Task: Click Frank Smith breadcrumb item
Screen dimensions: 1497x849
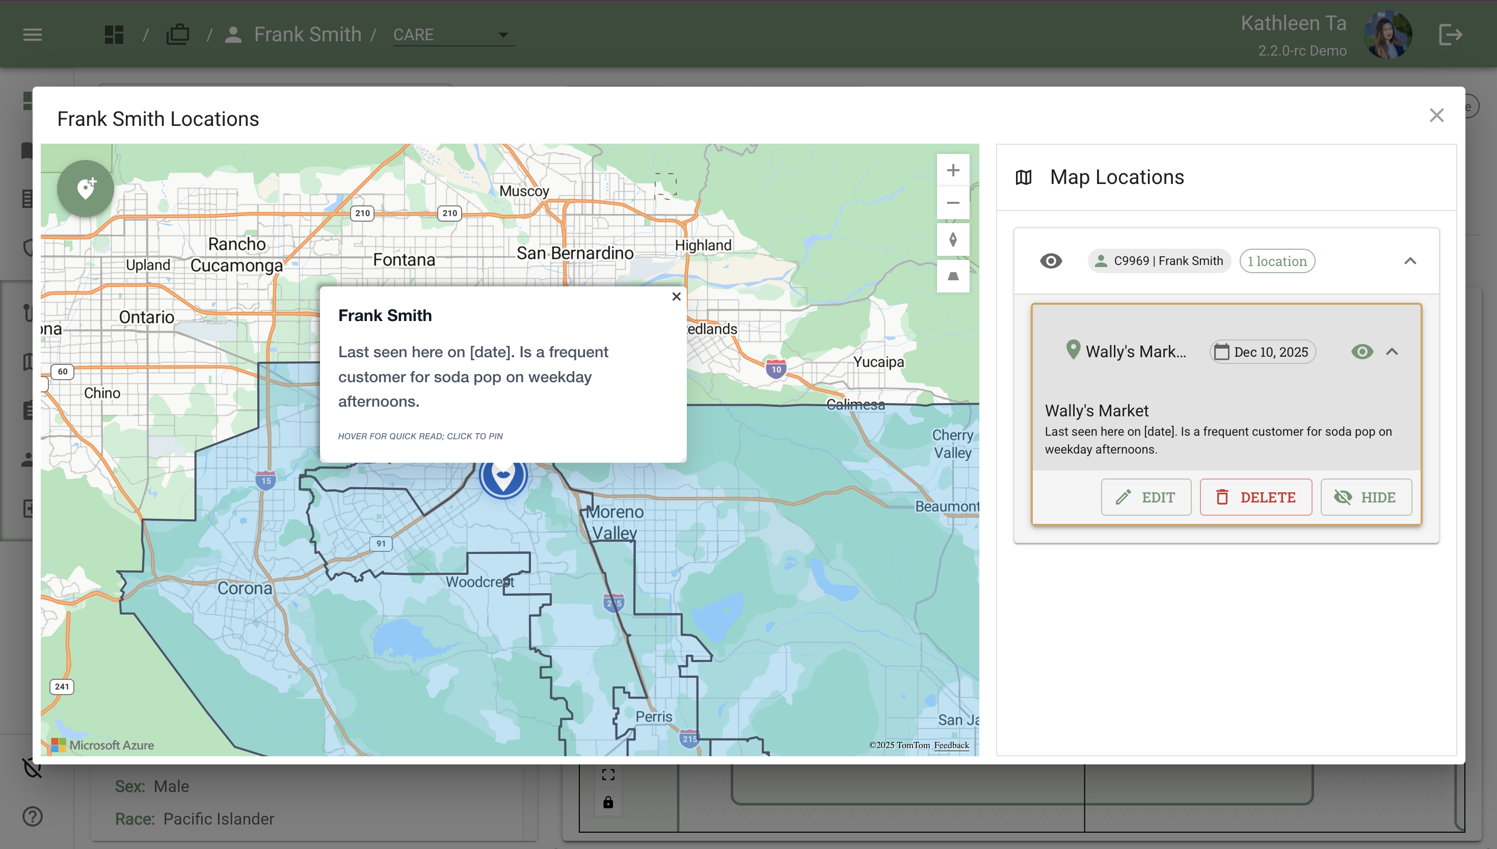Action: [x=307, y=35]
